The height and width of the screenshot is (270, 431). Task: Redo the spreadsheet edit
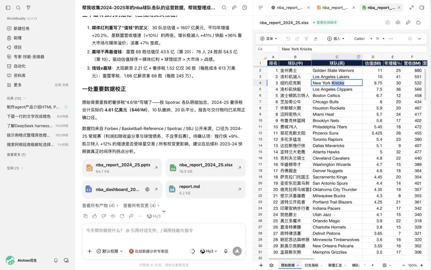(297, 39)
